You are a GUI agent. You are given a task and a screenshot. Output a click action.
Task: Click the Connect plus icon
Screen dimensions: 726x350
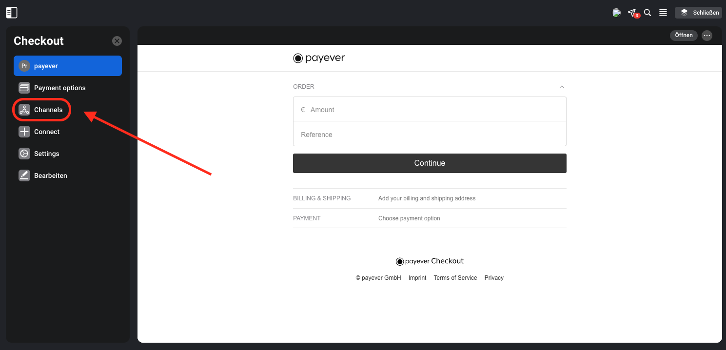click(24, 132)
